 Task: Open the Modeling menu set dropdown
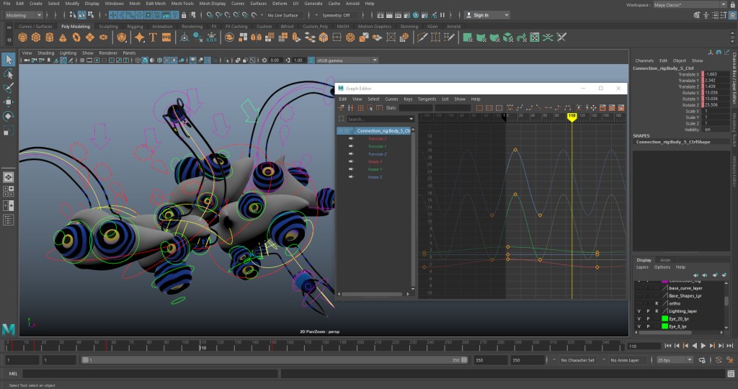(x=23, y=14)
